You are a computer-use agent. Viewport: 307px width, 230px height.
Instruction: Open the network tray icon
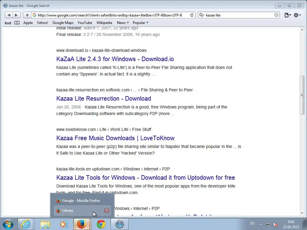click(x=268, y=224)
